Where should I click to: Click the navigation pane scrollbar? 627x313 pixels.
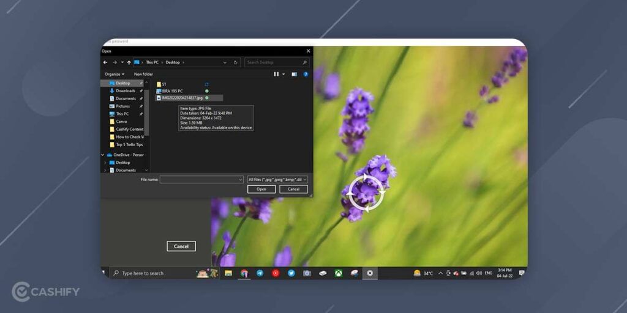(x=147, y=112)
